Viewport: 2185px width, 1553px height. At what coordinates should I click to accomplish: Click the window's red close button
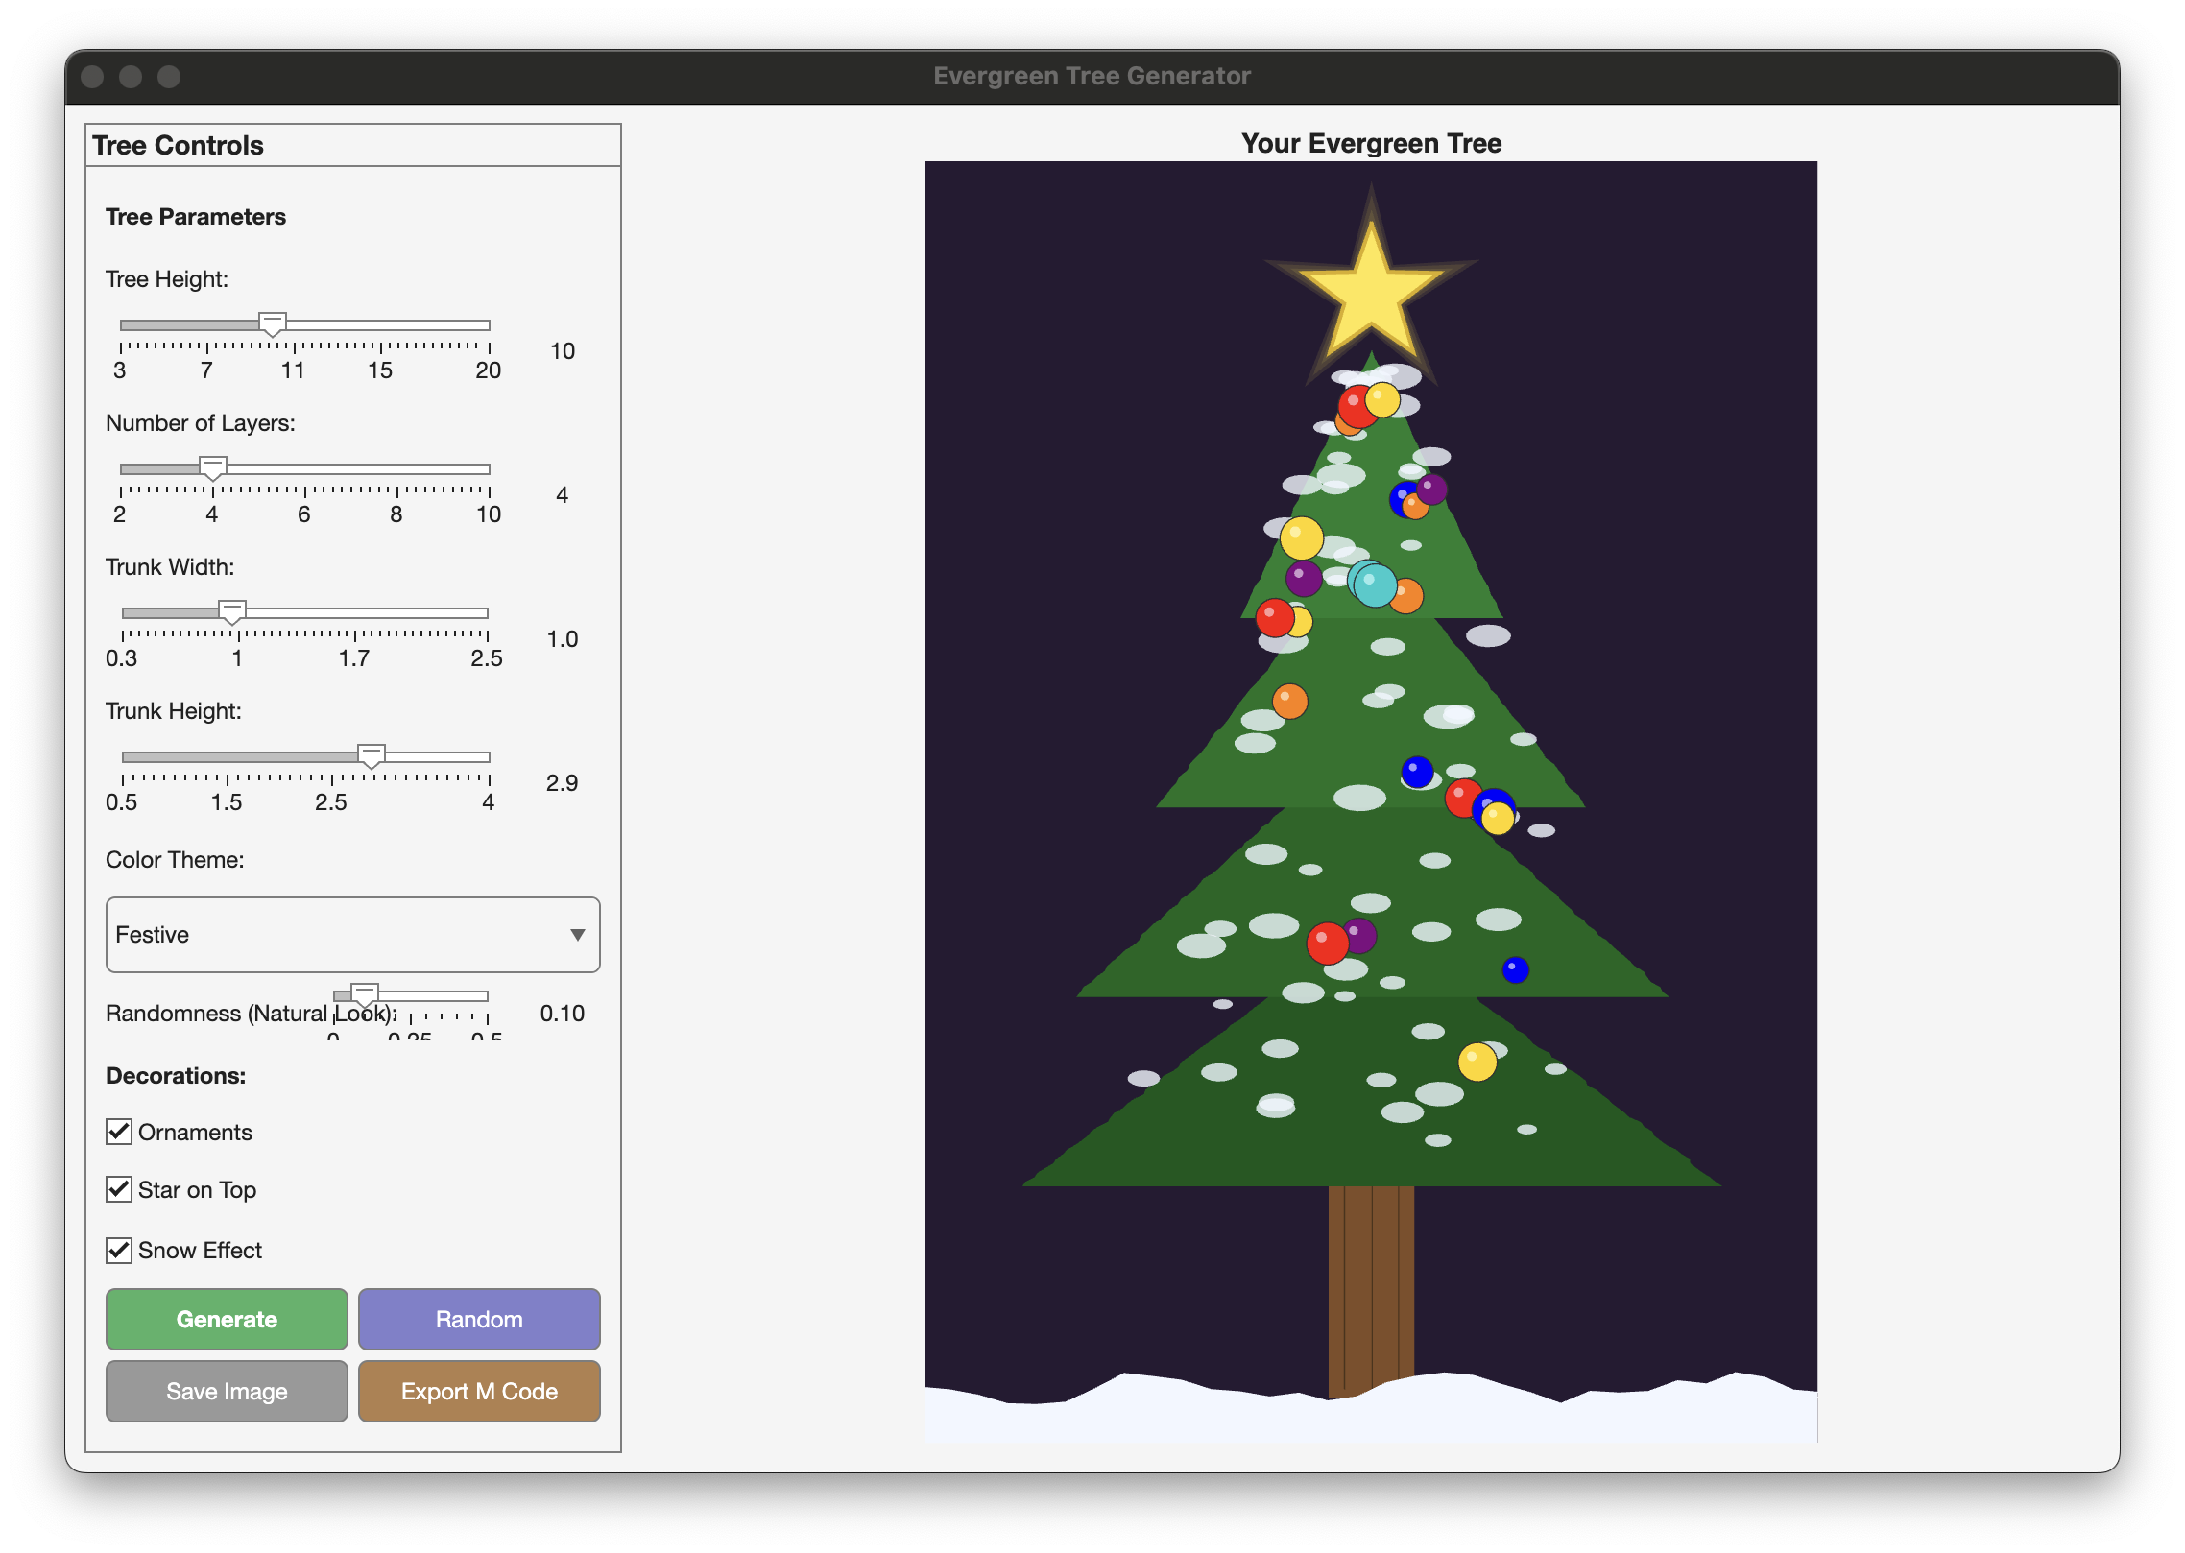pyautogui.click(x=92, y=77)
